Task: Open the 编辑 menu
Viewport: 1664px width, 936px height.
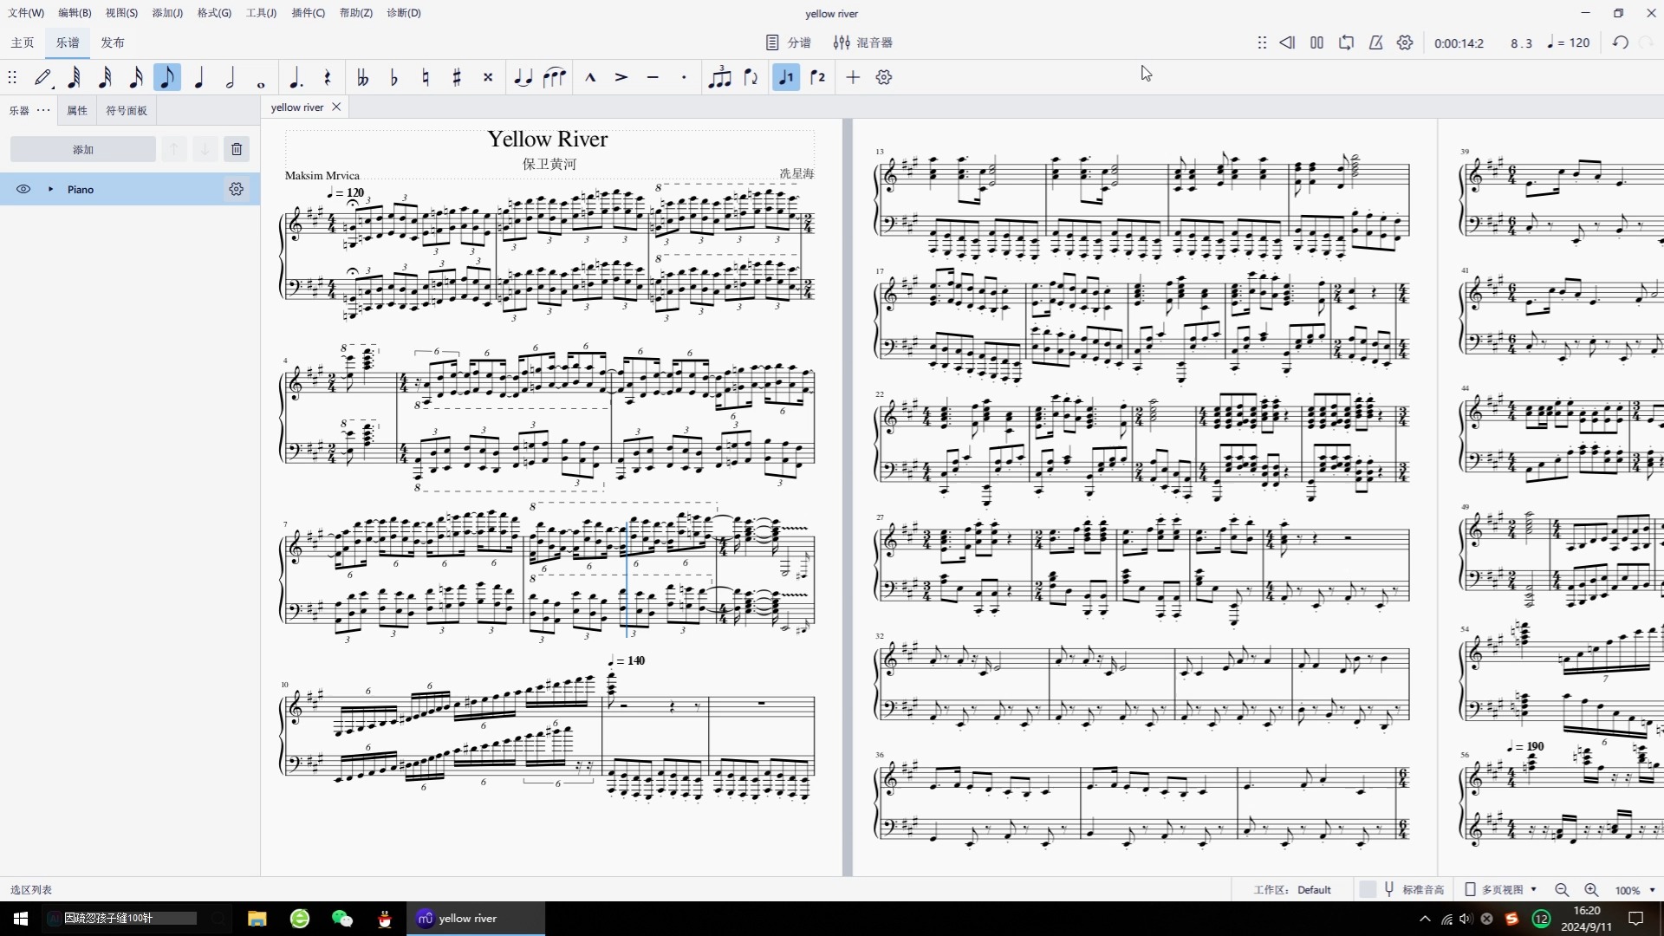Action: tap(75, 13)
